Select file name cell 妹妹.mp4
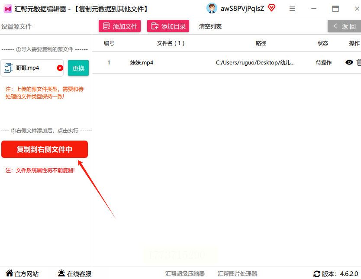This screenshot has height=279, width=361. [x=142, y=63]
